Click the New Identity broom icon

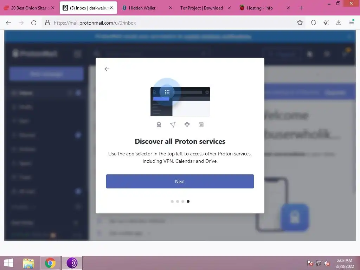coord(326,22)
